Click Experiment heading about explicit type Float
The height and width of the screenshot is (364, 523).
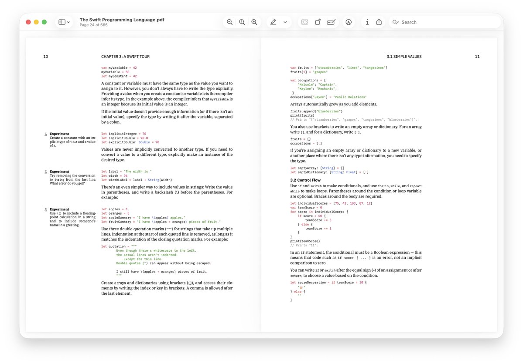point(59,134)
